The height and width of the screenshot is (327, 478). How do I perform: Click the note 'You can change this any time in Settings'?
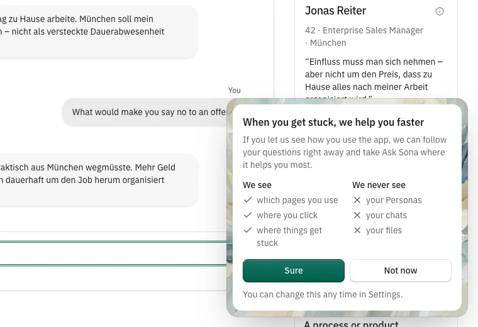point(323,294)
